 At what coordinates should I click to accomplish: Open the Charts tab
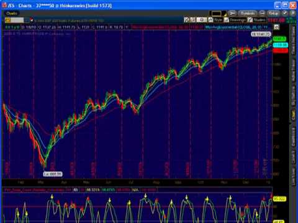[12, 14]
